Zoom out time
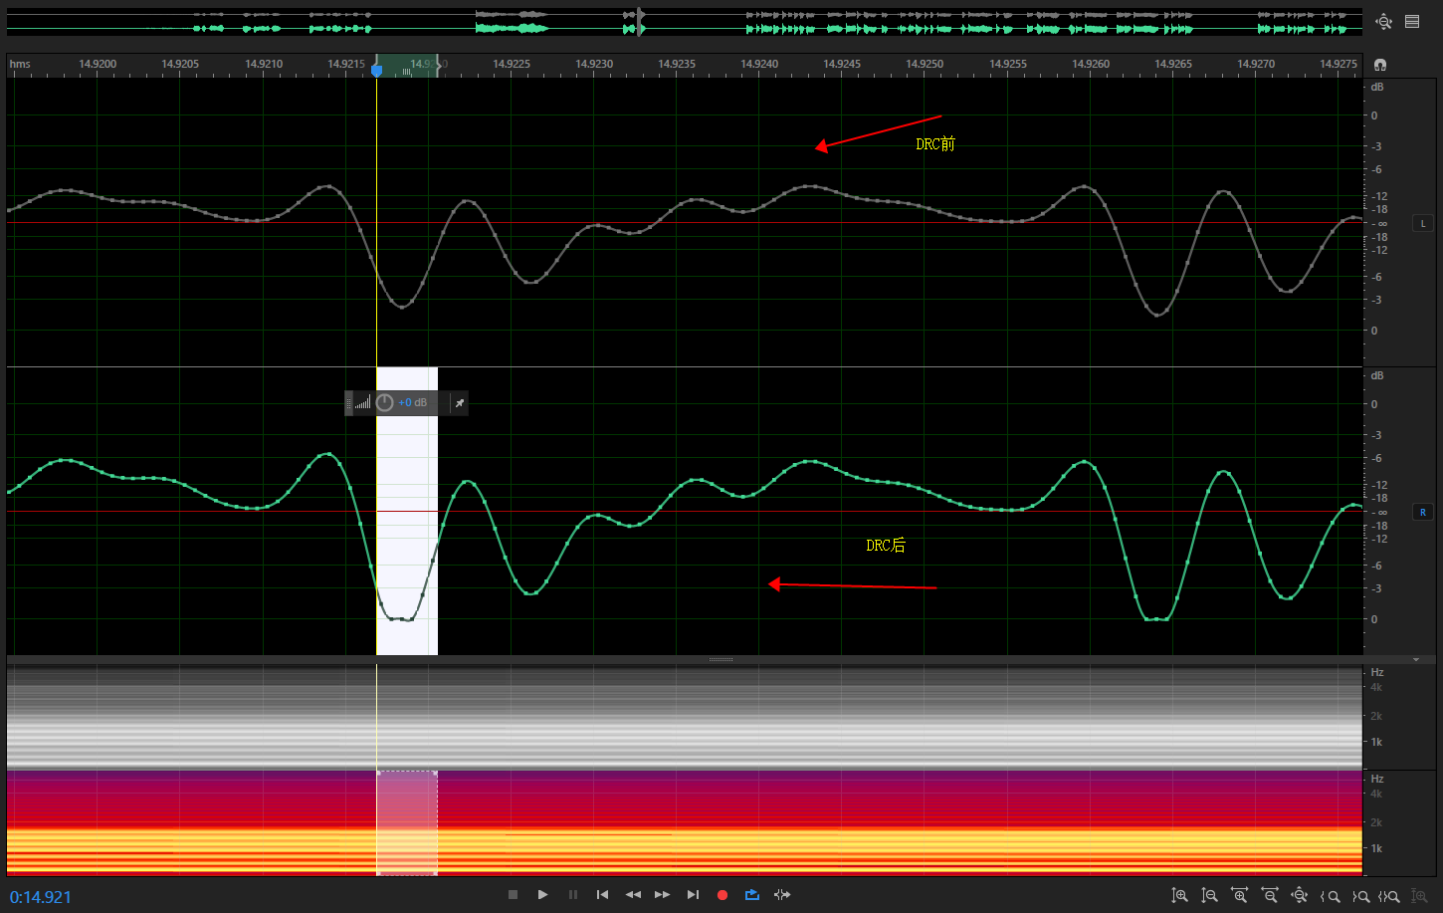The image size is (1443, 913). tap(1269, 895)
